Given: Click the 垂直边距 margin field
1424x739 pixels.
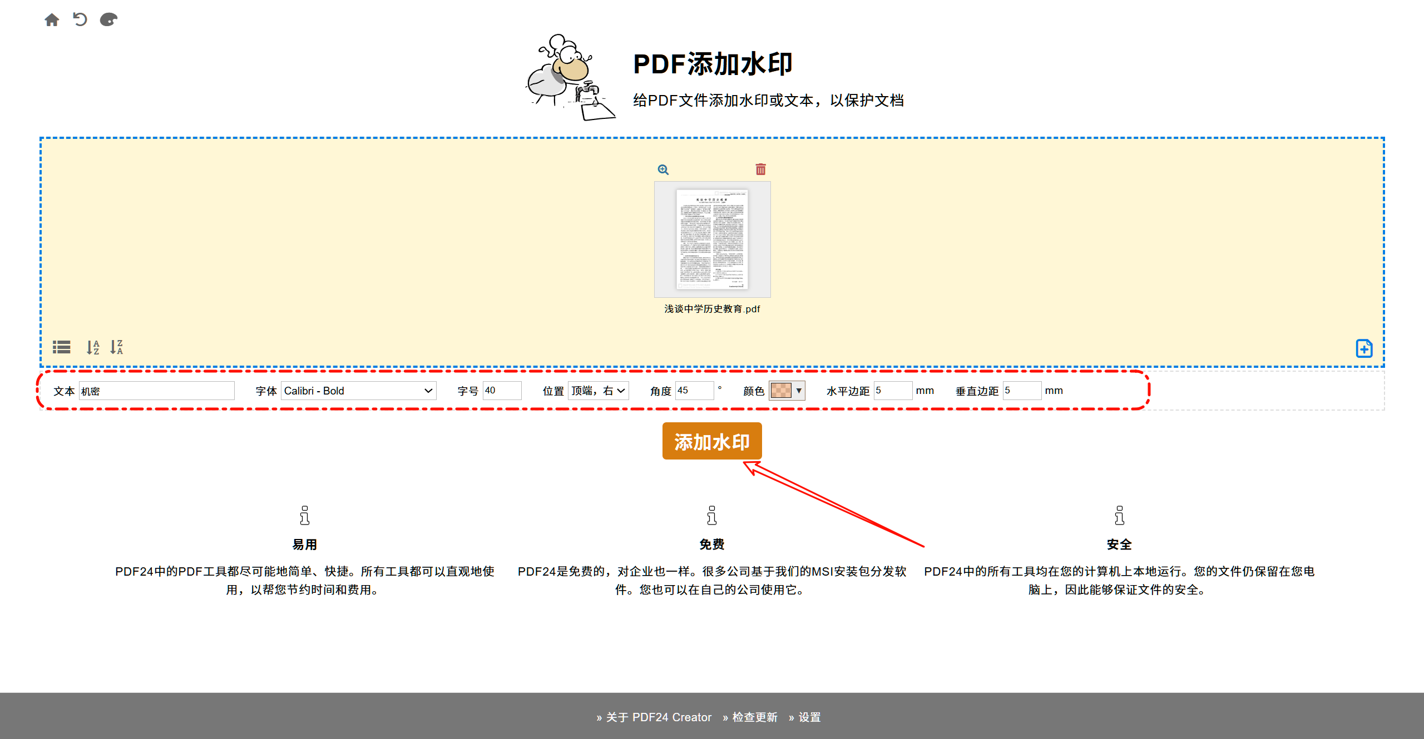Looking at the screenshot, I should (1022, 391).
